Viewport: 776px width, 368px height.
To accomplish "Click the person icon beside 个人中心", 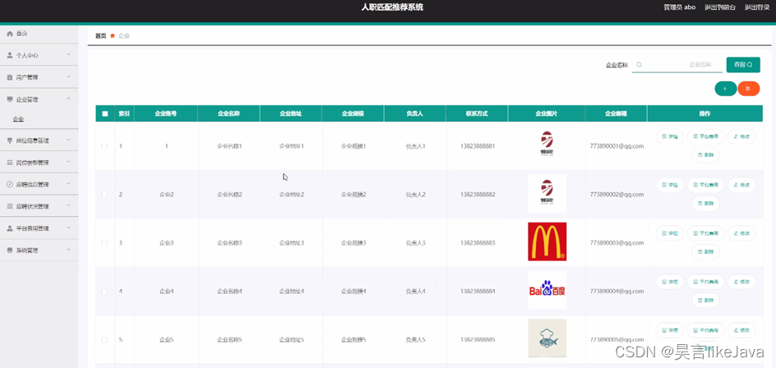I will click(9, 55).
